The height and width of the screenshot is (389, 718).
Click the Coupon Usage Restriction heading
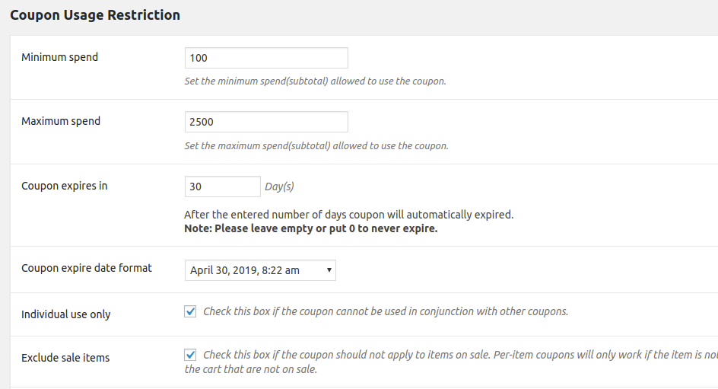(x=95, y=15)
